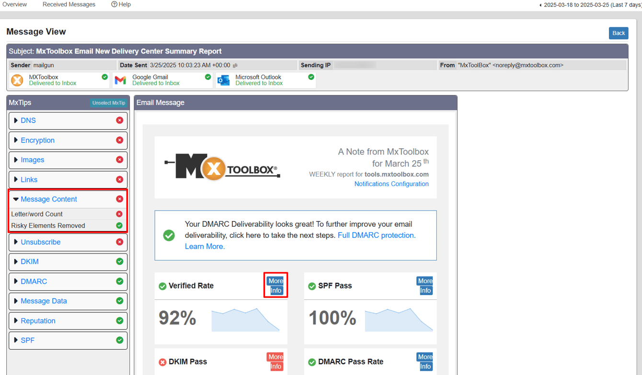Click the Microsoft Outlook icon

point(223,80)
